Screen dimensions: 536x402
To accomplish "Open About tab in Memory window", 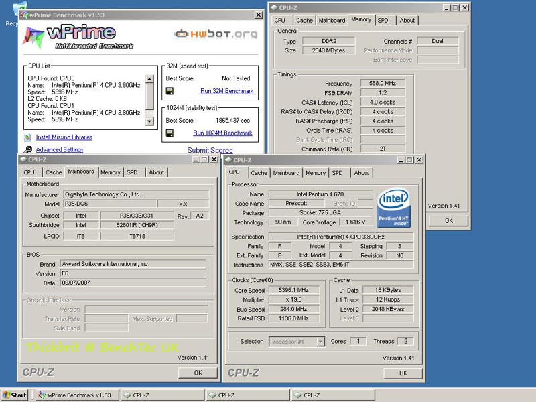I will [x=407, y=21].
